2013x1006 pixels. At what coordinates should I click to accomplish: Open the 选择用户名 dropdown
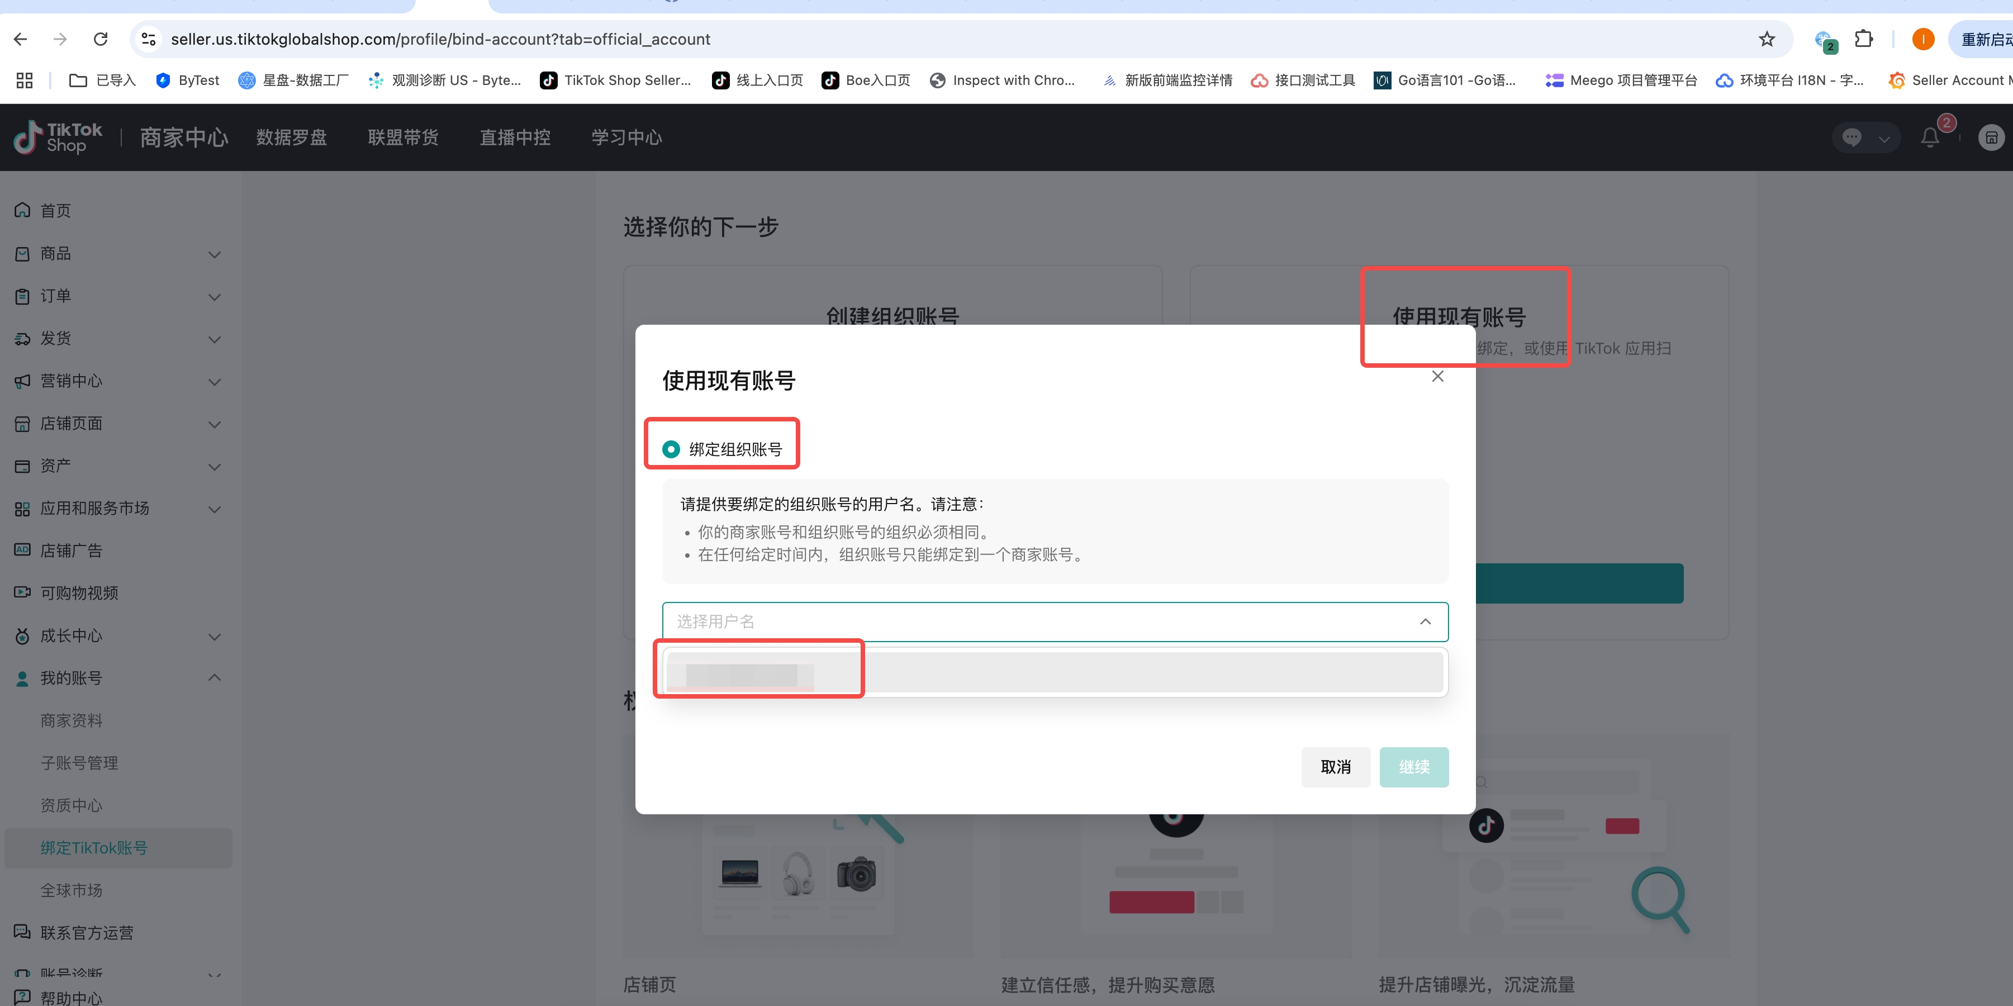[1054, 621]
